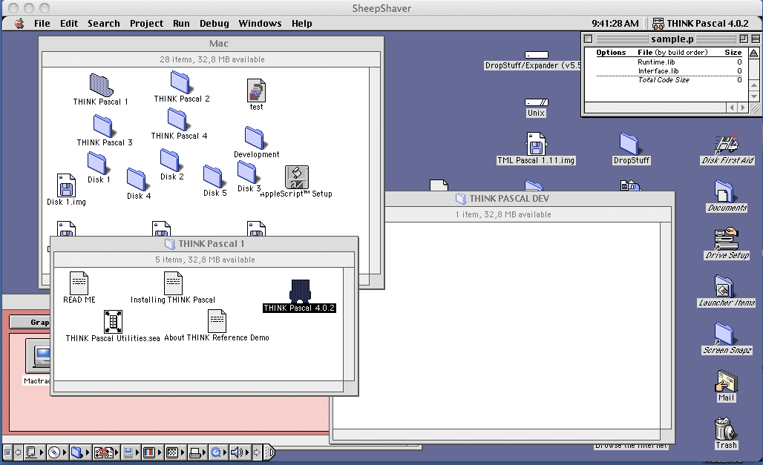Select the test file icon
Image resolution: width=763 pixels, height=465 pixels.
click(257, 90)
